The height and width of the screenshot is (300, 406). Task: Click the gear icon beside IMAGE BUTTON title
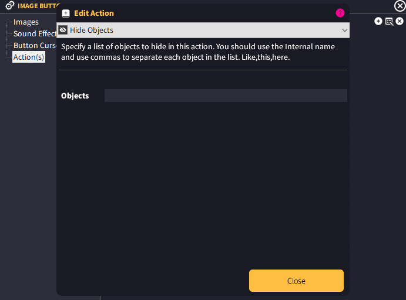tap(10, 5)
